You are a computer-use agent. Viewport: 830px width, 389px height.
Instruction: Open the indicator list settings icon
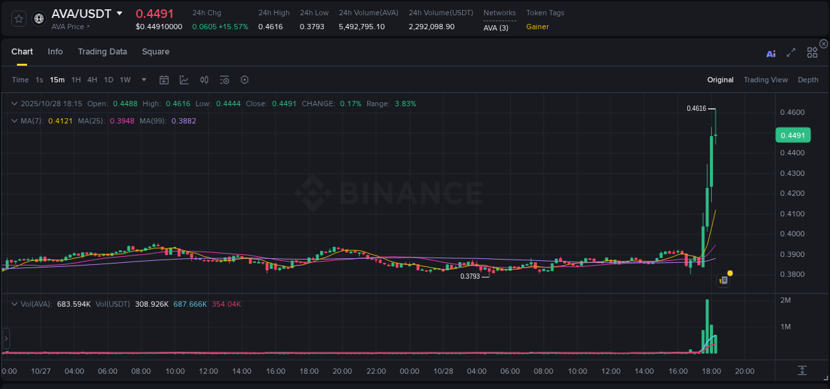224,80
